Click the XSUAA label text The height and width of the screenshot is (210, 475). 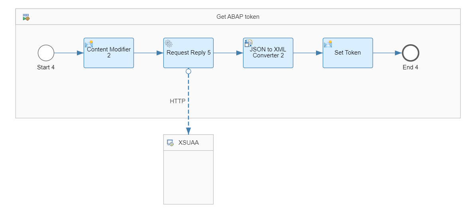188,143
